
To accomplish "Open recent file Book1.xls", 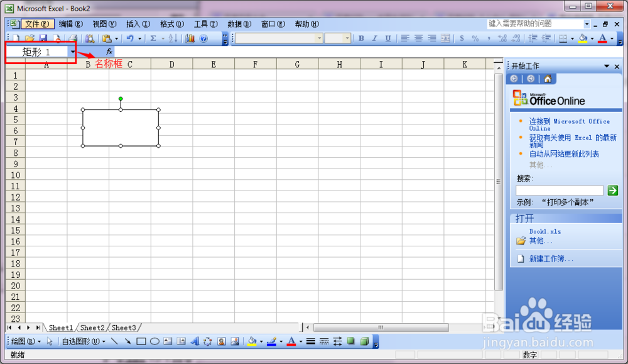I will click(x=544, y=231).
